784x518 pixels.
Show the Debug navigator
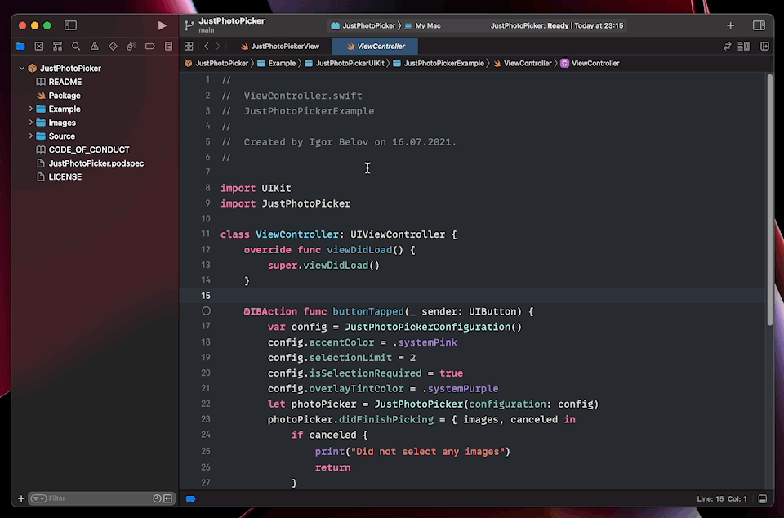[131, 47]
